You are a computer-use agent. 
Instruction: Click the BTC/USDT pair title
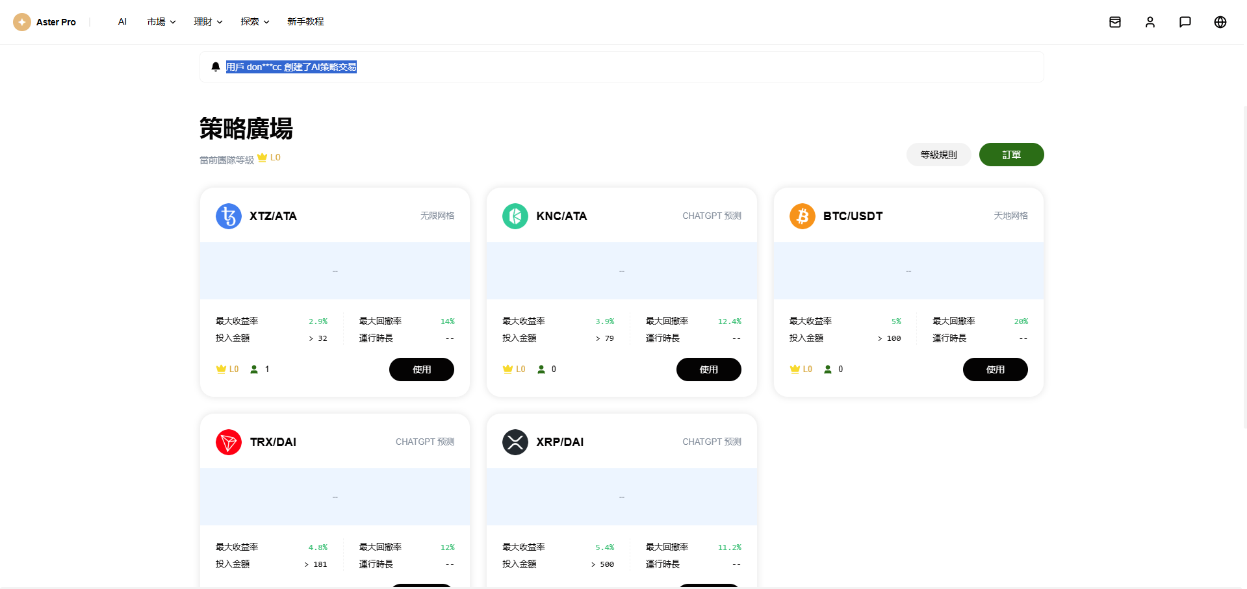click(x=853, y=216)
